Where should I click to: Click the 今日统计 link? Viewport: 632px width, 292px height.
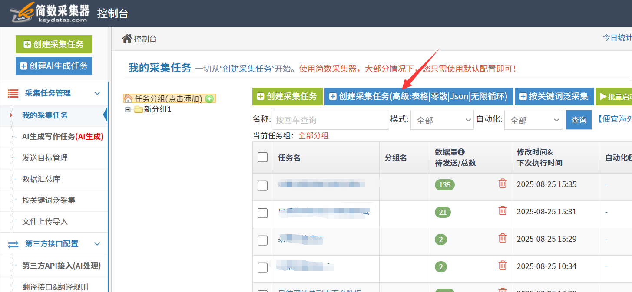point(617,38)
